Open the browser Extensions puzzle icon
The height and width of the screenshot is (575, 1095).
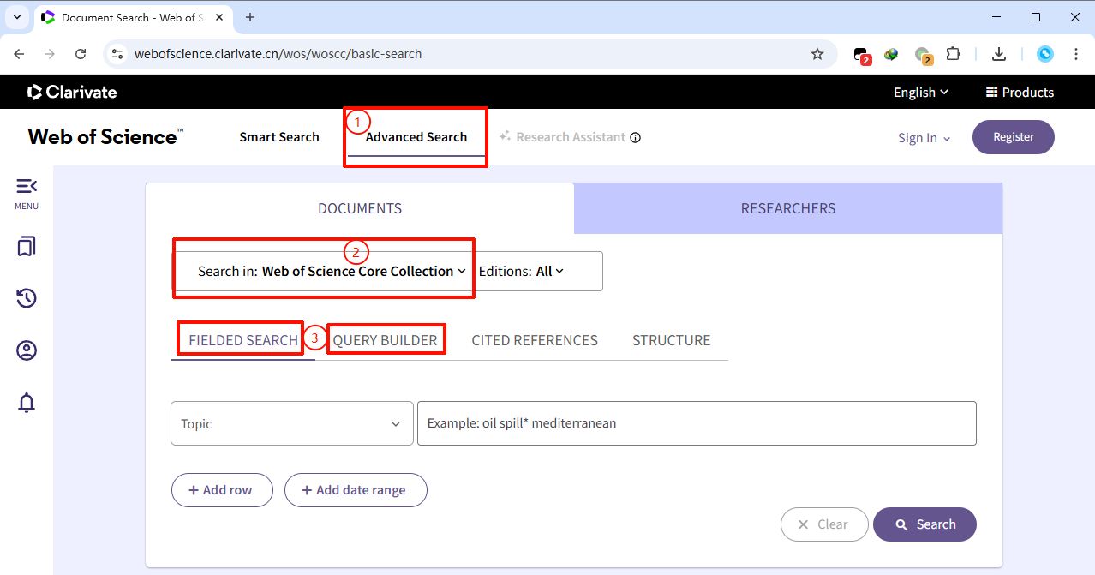point(953,54)
